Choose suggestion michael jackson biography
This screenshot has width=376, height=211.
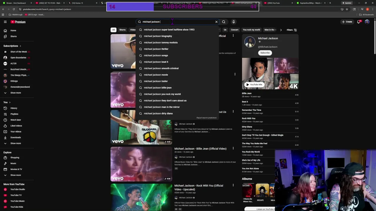coord(177,36)
